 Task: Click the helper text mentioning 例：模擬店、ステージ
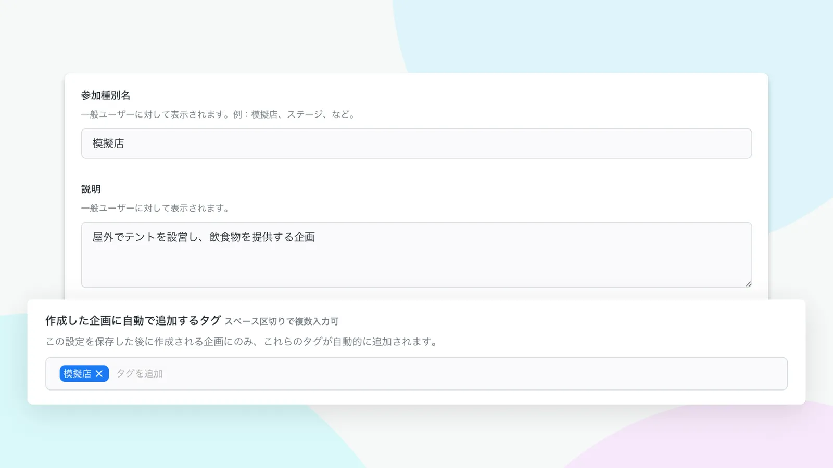219,114
